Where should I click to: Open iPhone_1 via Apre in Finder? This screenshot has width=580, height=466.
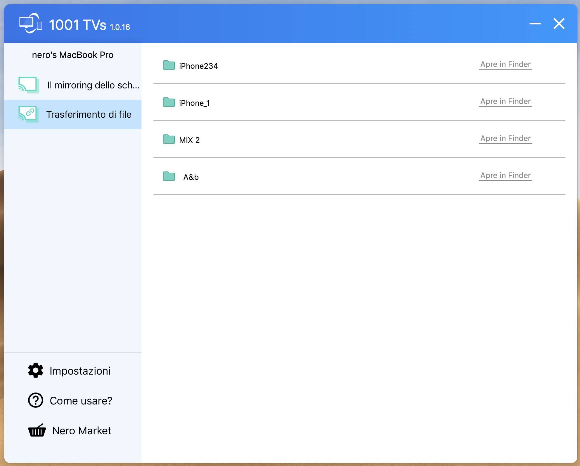click(x=505, y=102)
